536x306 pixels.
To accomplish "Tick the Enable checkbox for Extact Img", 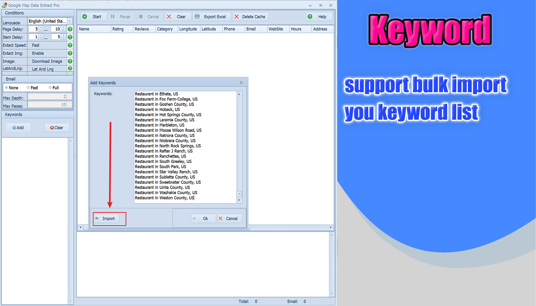I will point(30,53).
